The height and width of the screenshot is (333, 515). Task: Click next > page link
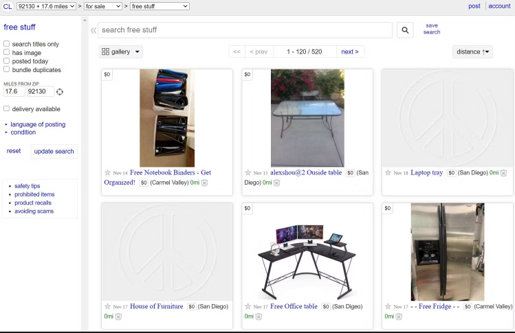point(350,51)
